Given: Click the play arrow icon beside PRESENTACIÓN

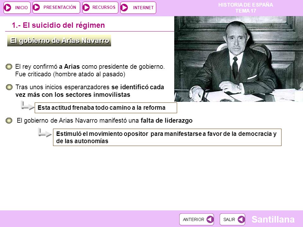Looking at the screenshot, I should [x=36, y=7].
